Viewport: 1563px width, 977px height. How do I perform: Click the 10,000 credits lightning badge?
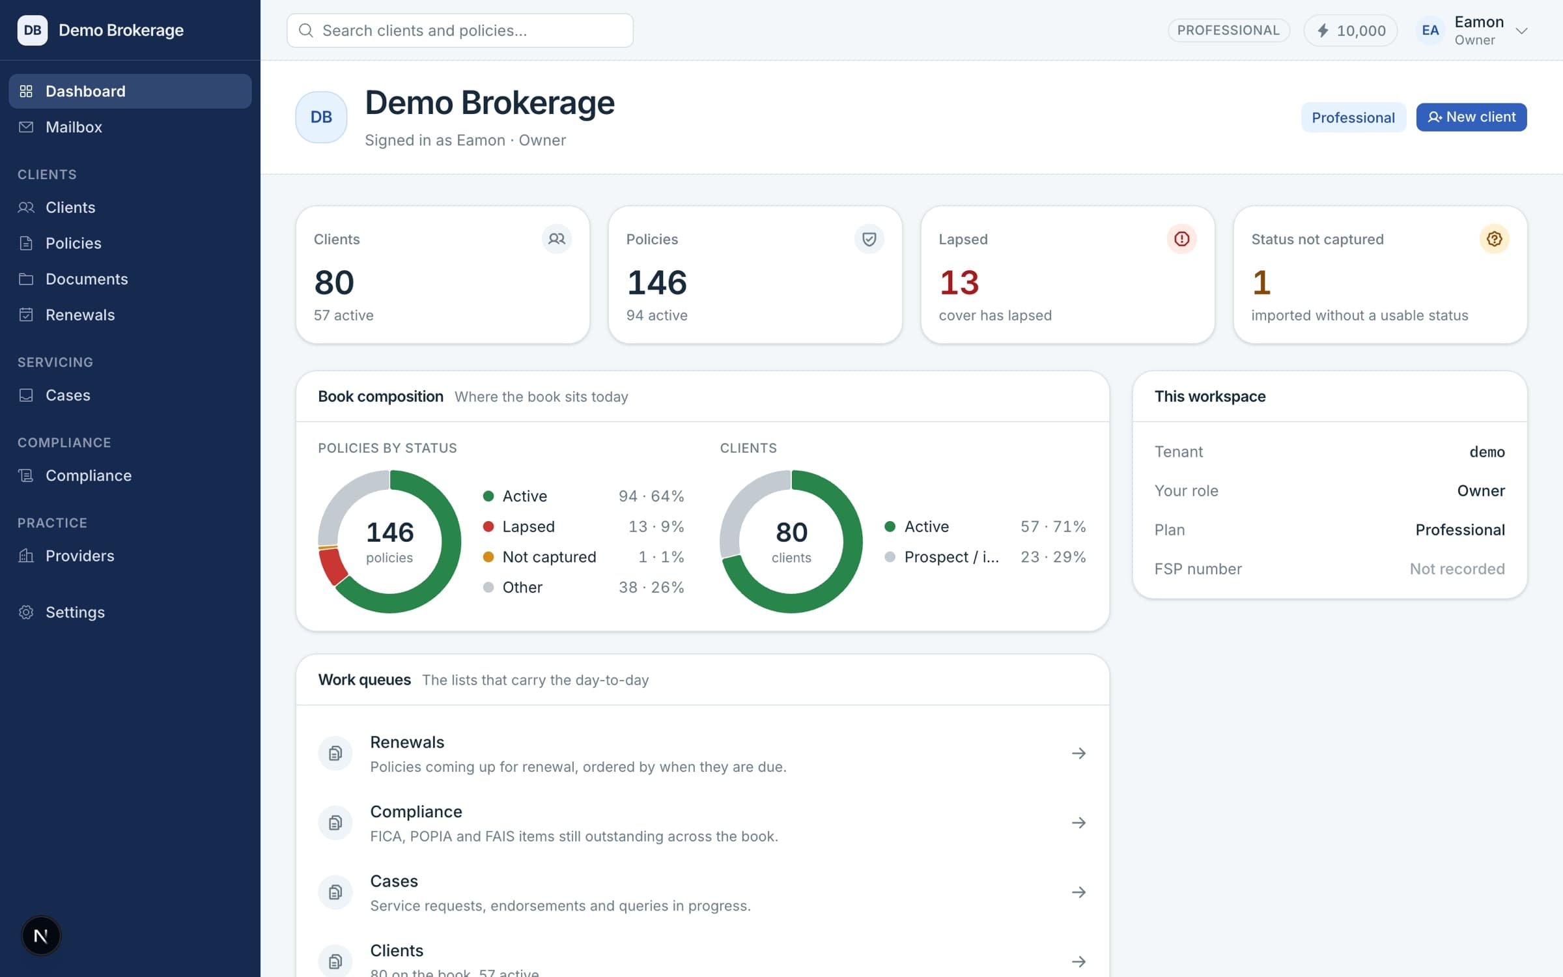pyautogui.click(x=1351, y=31)
